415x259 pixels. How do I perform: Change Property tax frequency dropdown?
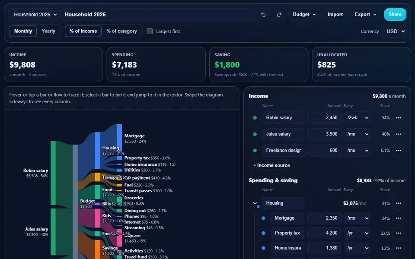(x=358, y=233)
